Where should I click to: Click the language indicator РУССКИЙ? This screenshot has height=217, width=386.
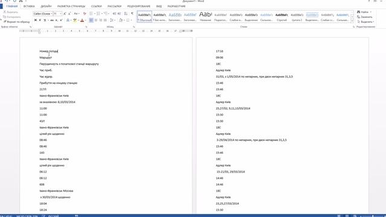(54, 216)
